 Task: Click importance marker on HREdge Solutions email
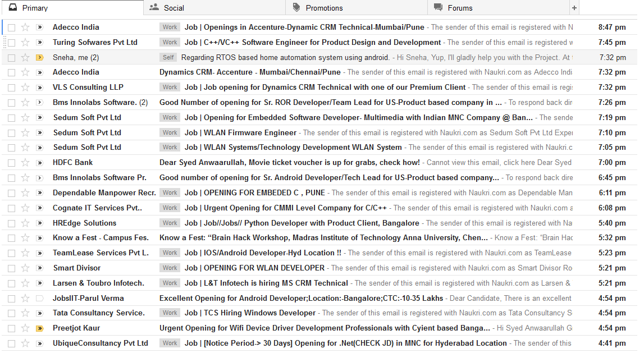[39, 223]
